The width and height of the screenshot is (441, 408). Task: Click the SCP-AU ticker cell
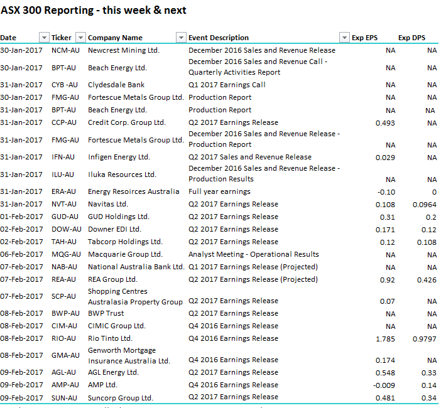tap(63, 296)
